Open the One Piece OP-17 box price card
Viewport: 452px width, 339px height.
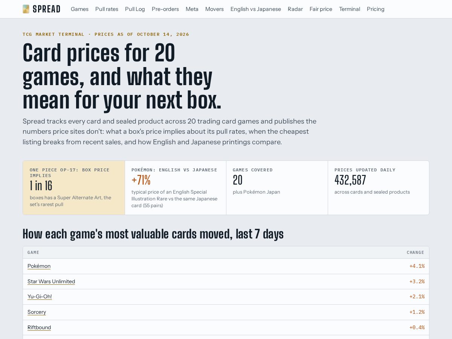click(x=74, y=188)
